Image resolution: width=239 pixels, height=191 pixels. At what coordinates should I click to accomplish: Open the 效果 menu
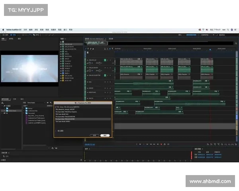coord(47,30)
